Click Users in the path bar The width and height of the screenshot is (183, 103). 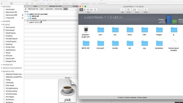tap(42, 9)
